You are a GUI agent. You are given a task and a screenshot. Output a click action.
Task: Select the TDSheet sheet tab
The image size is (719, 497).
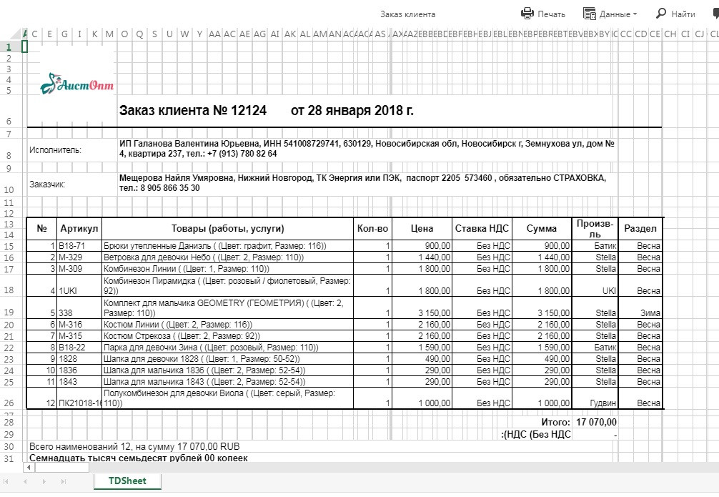tap(127, 481)
